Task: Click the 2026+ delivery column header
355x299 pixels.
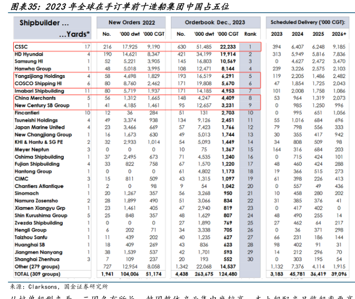Action: (x=339, y=34)
